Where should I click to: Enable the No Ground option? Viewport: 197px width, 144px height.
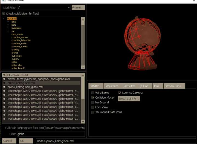click(x=93, y=102)
